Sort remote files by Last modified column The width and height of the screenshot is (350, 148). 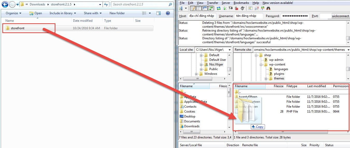(x=319, y=86)
